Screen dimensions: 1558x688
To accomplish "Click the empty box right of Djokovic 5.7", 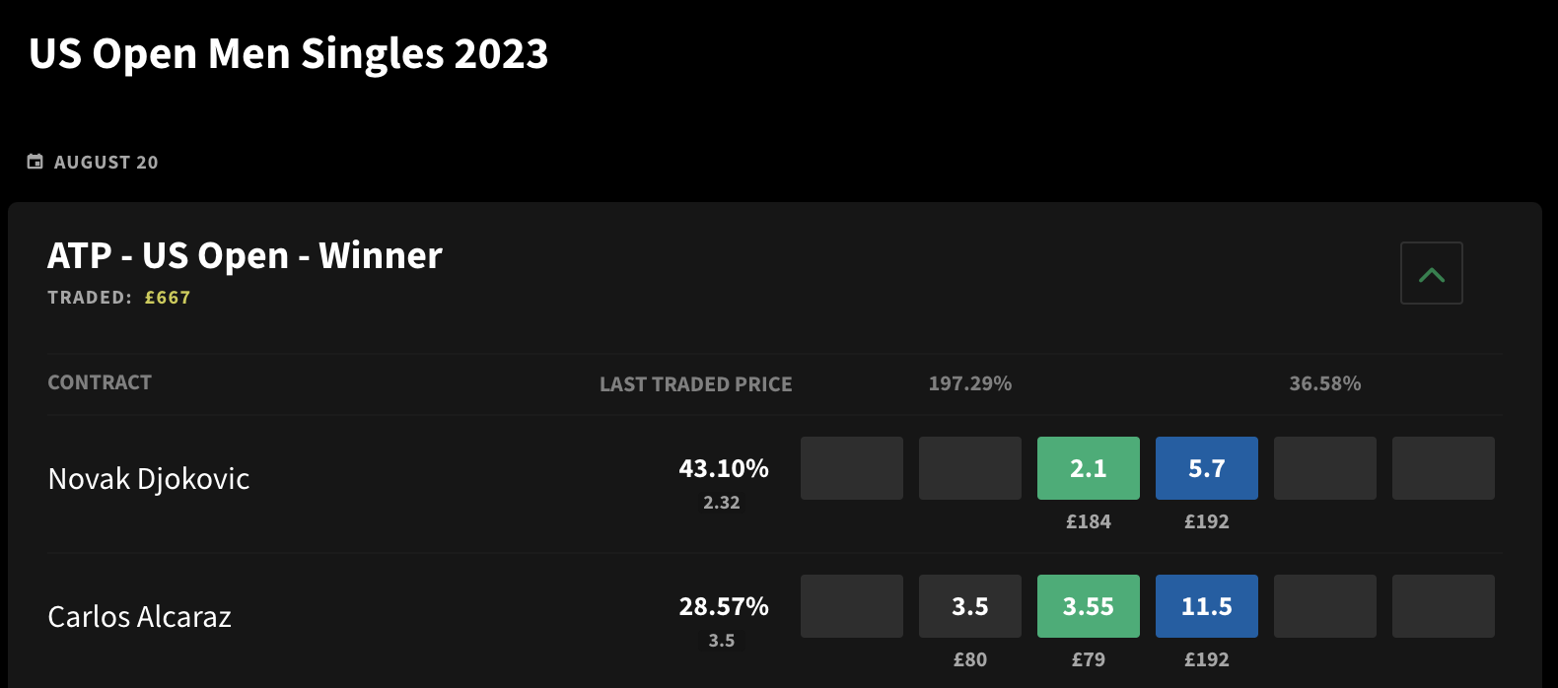I will point(1325,468).
